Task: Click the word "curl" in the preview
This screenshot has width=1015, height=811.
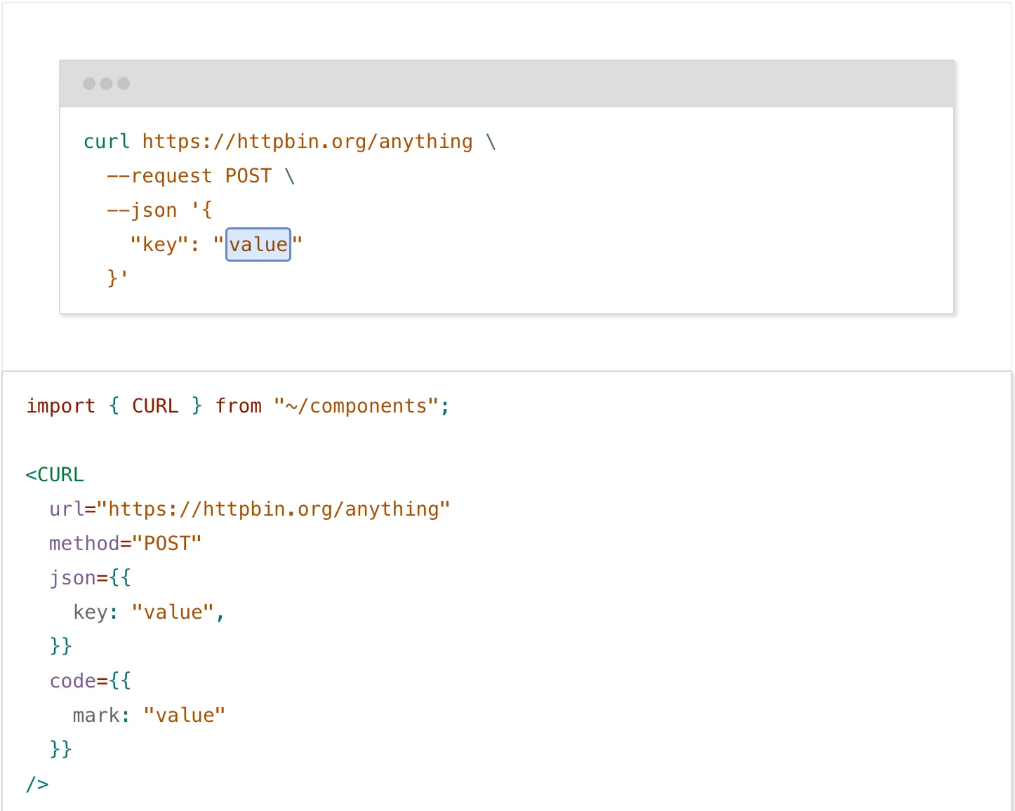Action: pos(107,141)
